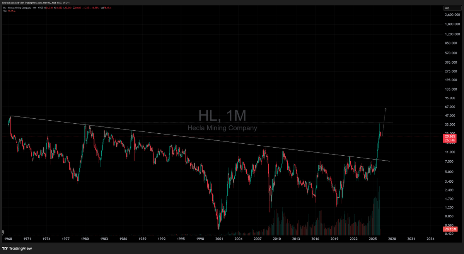The image size is (464, 254).
Task: Click the 0.850 price axis label
Action: (x=450, y=217)
